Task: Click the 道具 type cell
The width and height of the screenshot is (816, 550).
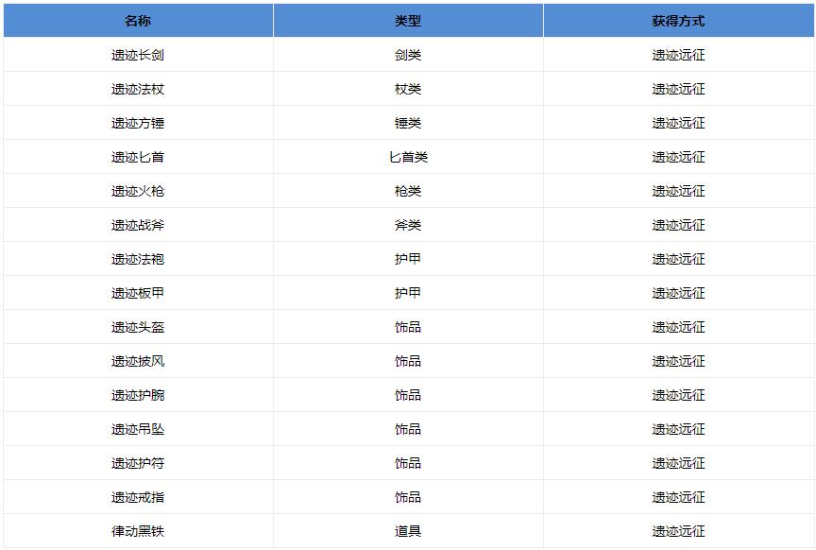Action: coord(408,531)
